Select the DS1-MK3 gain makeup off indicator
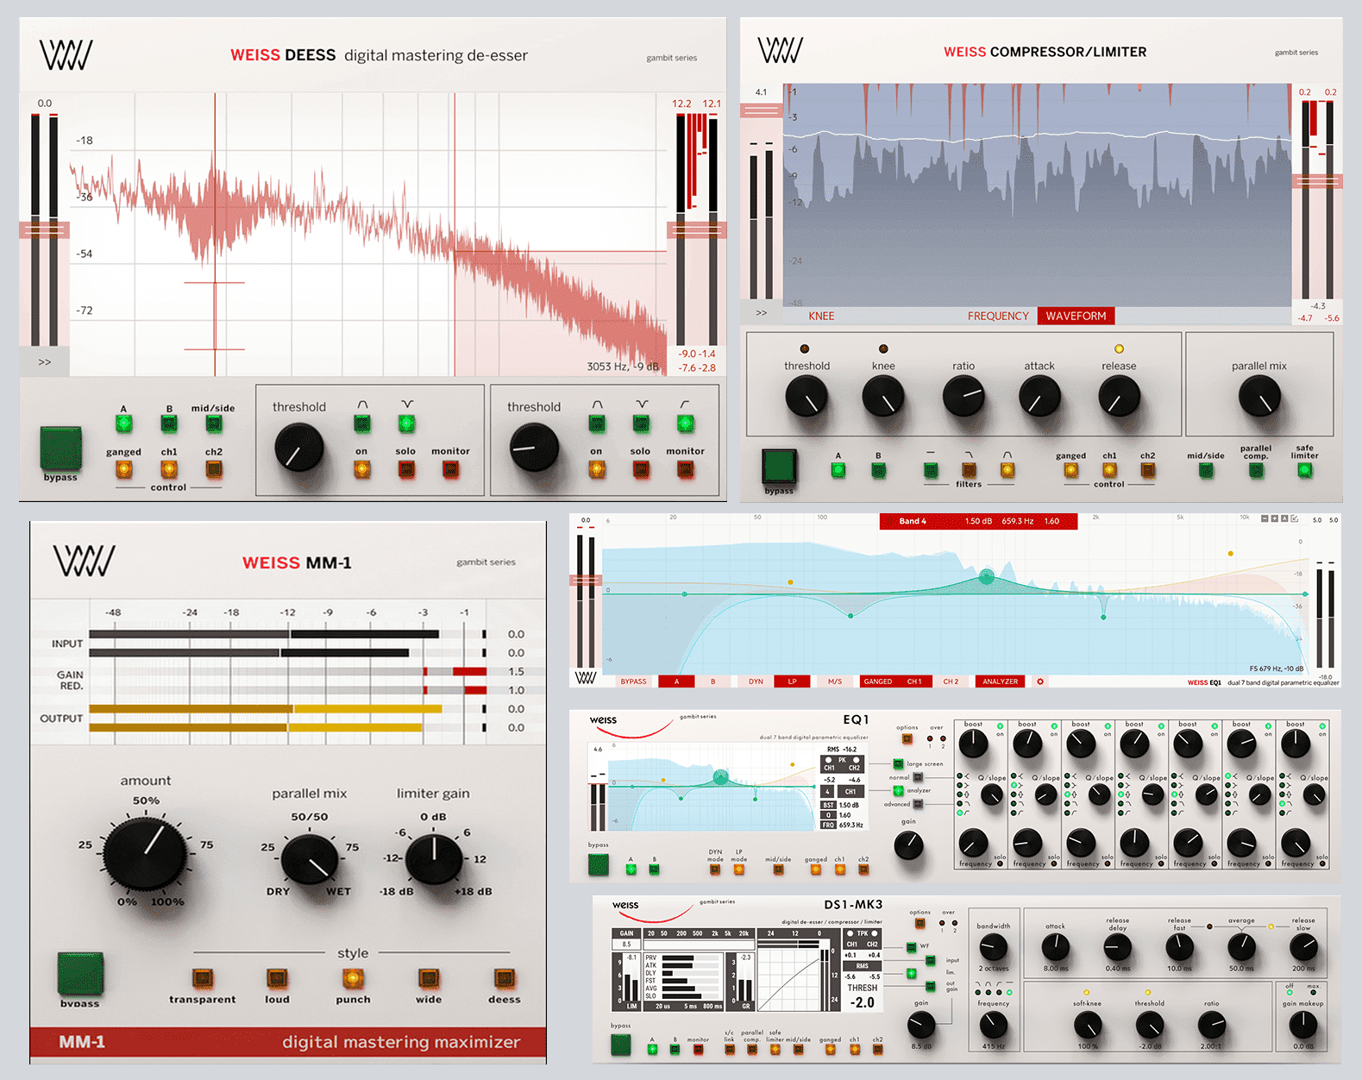The image size is (1362, 1080). [1290, 992]
